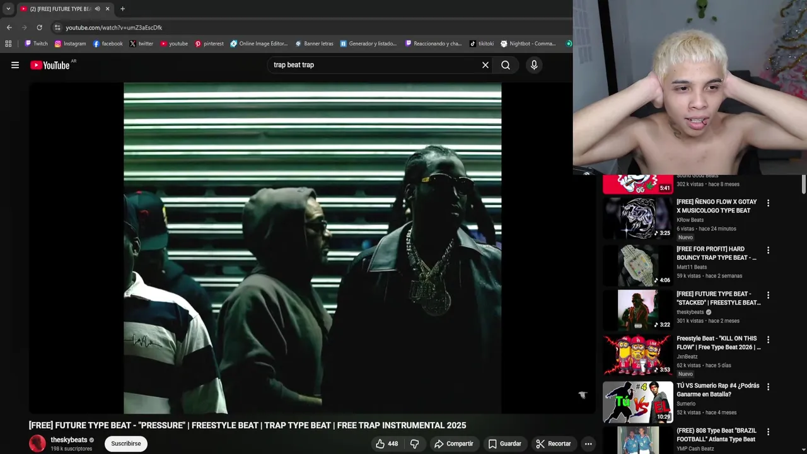Save the video with Guardar
Screen dimensions: 807x454
click(505, 444)
